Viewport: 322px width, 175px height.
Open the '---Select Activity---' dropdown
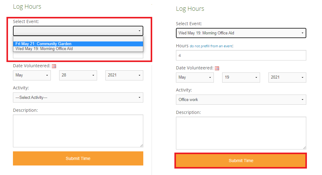(78, 97)
